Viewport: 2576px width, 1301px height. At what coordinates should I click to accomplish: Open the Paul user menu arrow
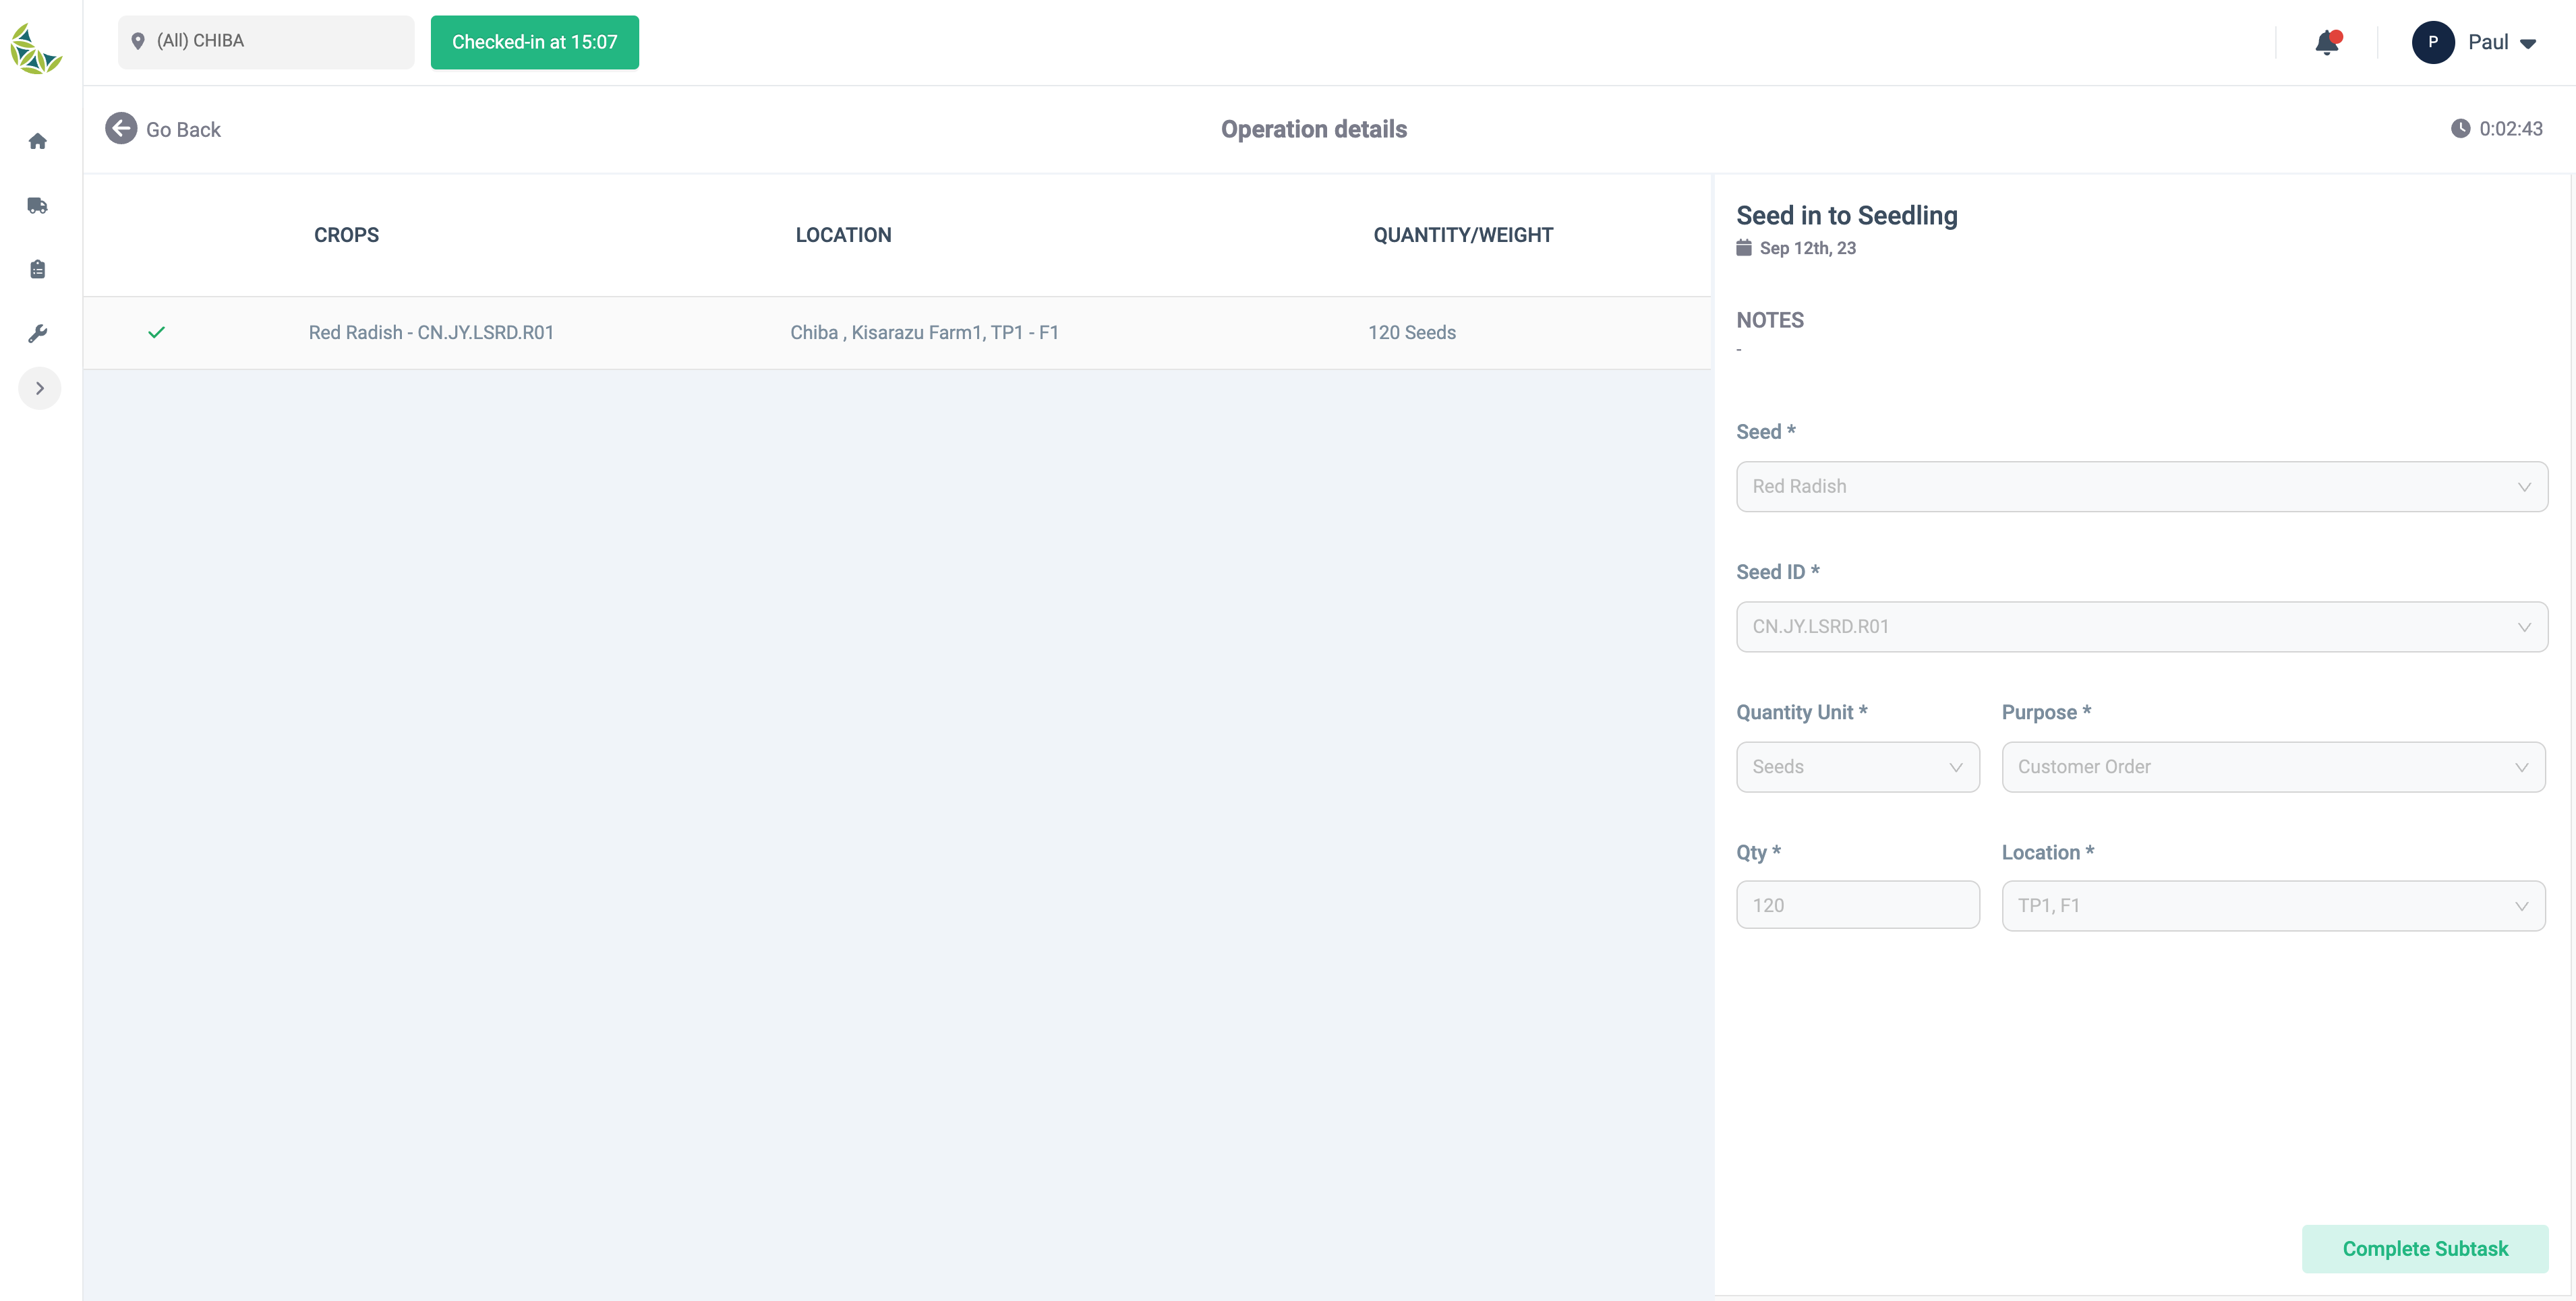[2528, 43]
